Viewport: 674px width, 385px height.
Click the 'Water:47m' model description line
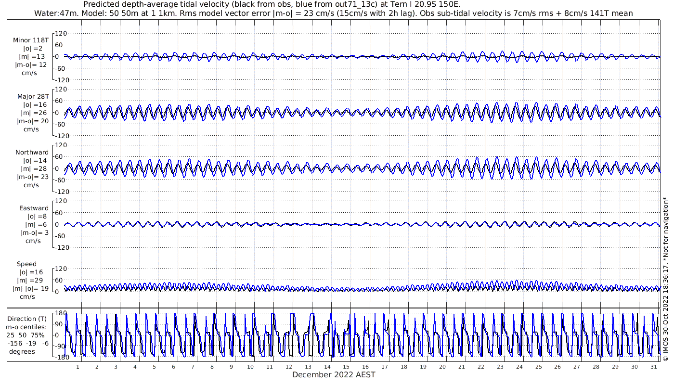(x=334, y=13)
